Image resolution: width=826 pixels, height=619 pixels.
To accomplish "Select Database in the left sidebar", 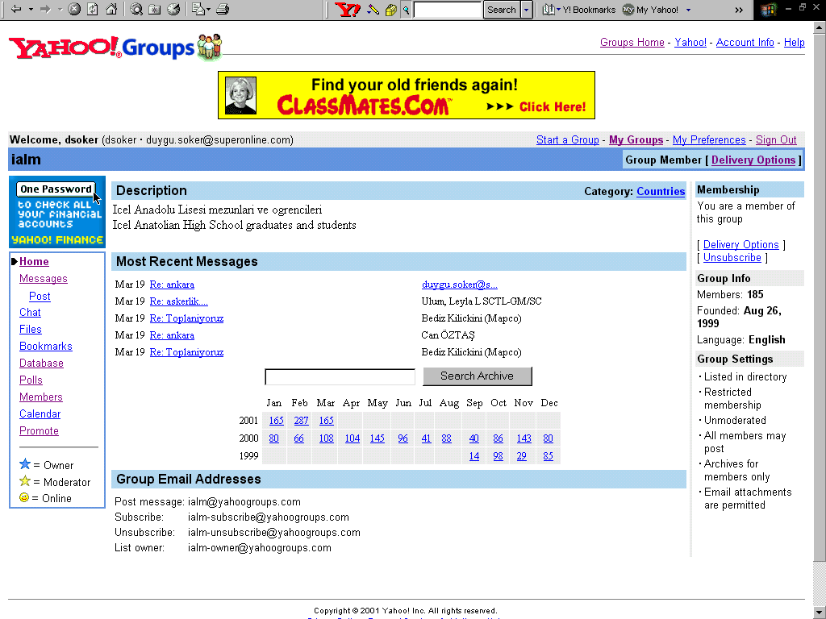I will click(41, 364).
